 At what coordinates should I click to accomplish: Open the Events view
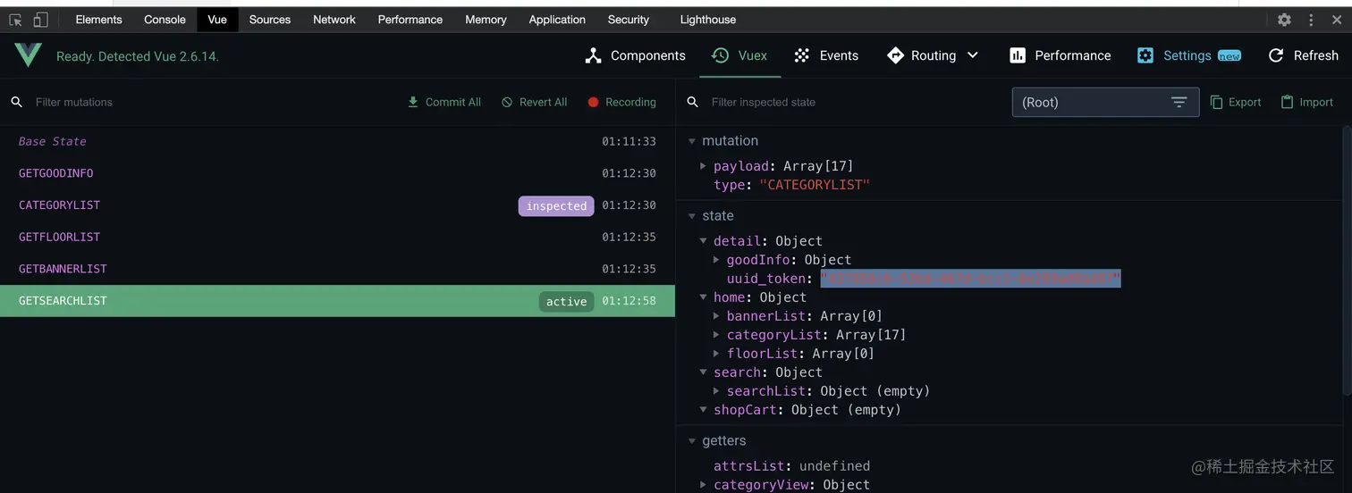pyautogui.click(x=827, y=55)
